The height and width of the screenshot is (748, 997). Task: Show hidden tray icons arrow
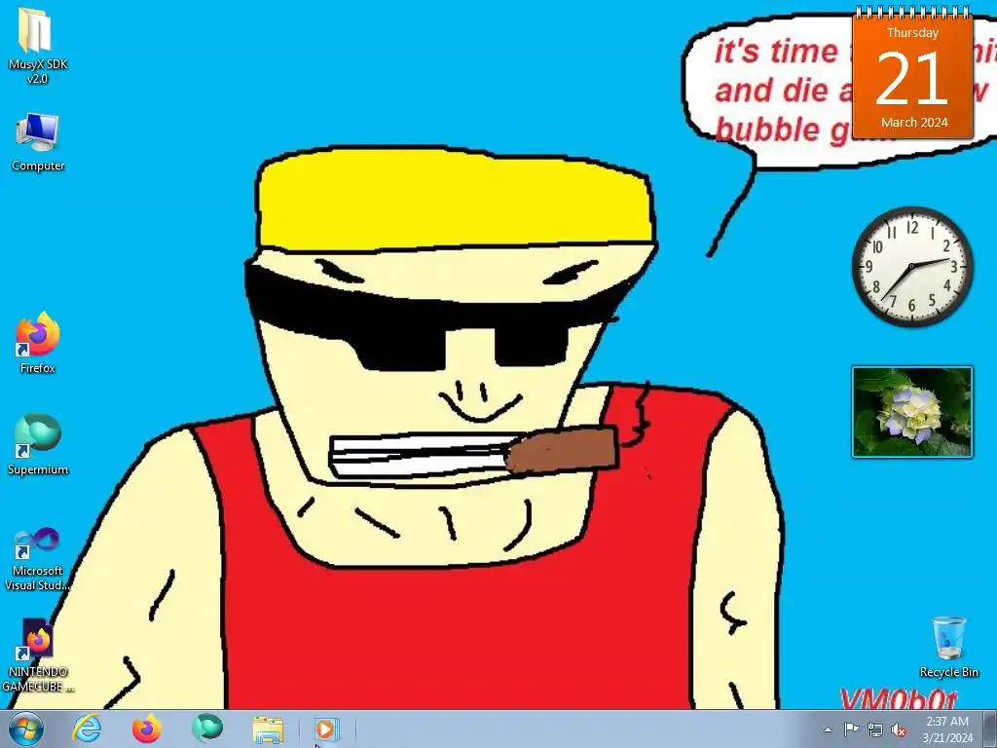click(828, 729)
